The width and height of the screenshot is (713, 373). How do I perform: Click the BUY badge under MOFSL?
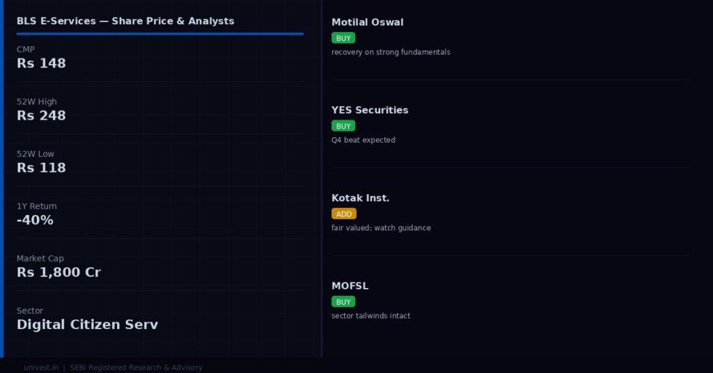[x=343, y=302]
